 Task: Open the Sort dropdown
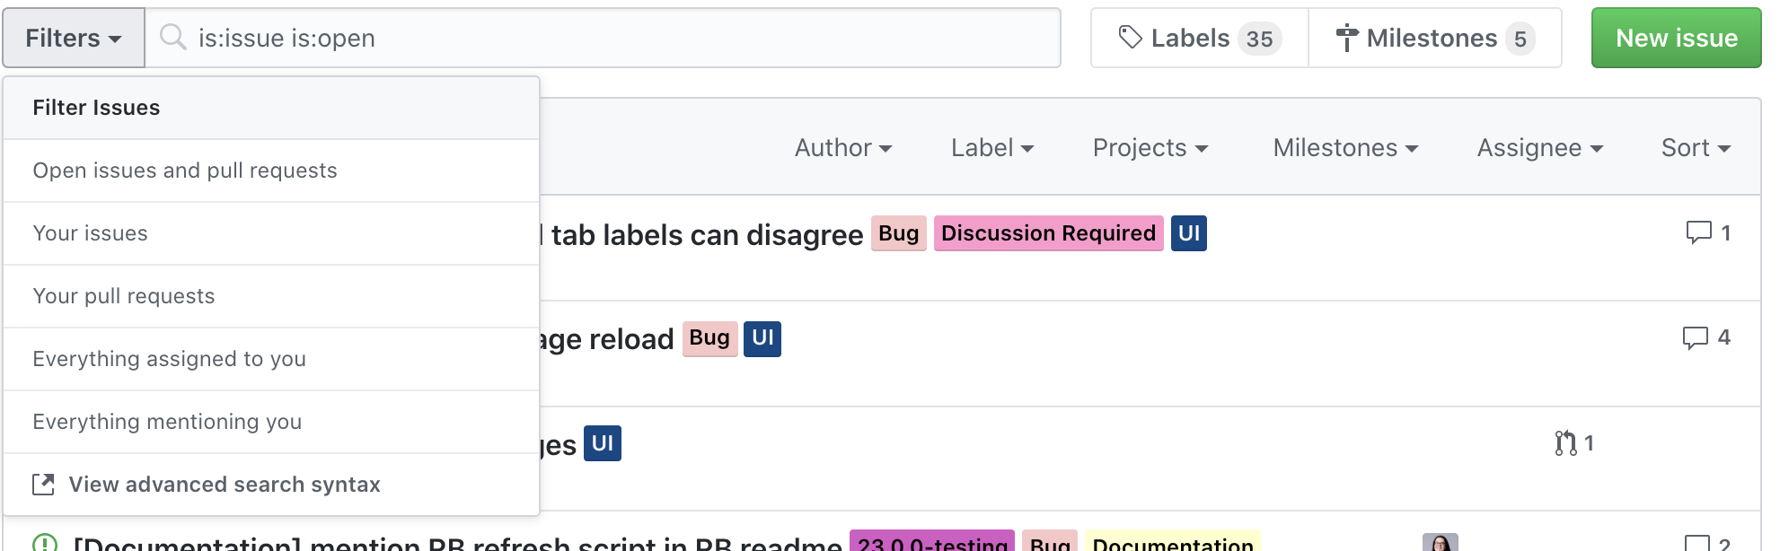click(1696, 148)
